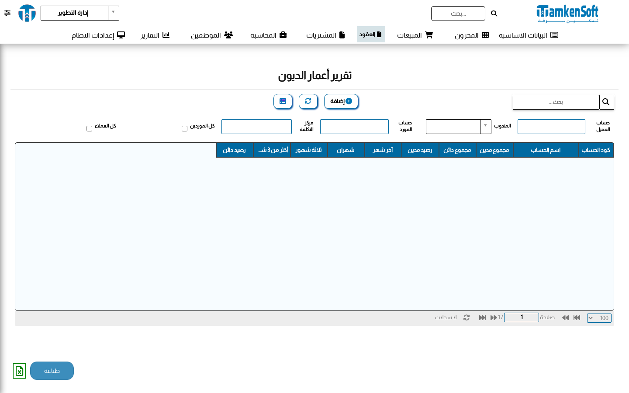Sort by رصيد دائن column header
The height and width of the screenshot is (393, 629).
[235, 150]
